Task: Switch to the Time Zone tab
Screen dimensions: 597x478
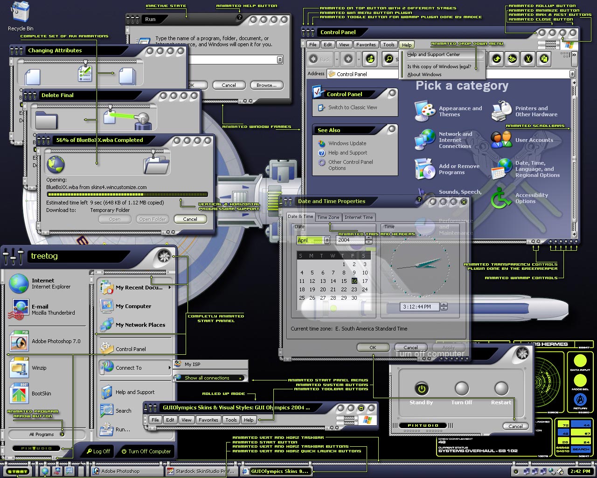Action: coord(328,217)
